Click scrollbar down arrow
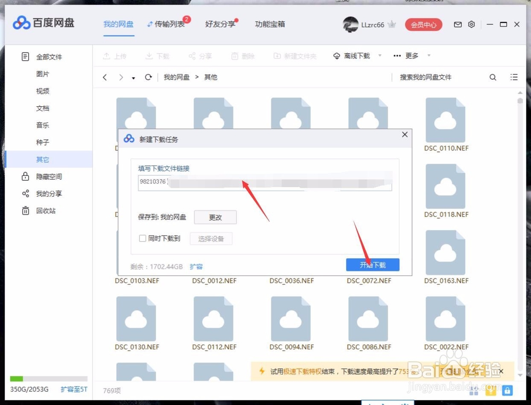This screenshot has height=405, width=531. [520, 375]
